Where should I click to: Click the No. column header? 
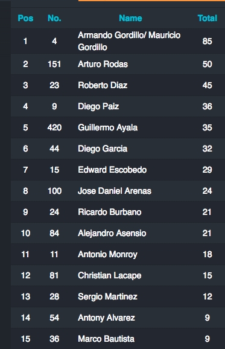click(54, 18)
